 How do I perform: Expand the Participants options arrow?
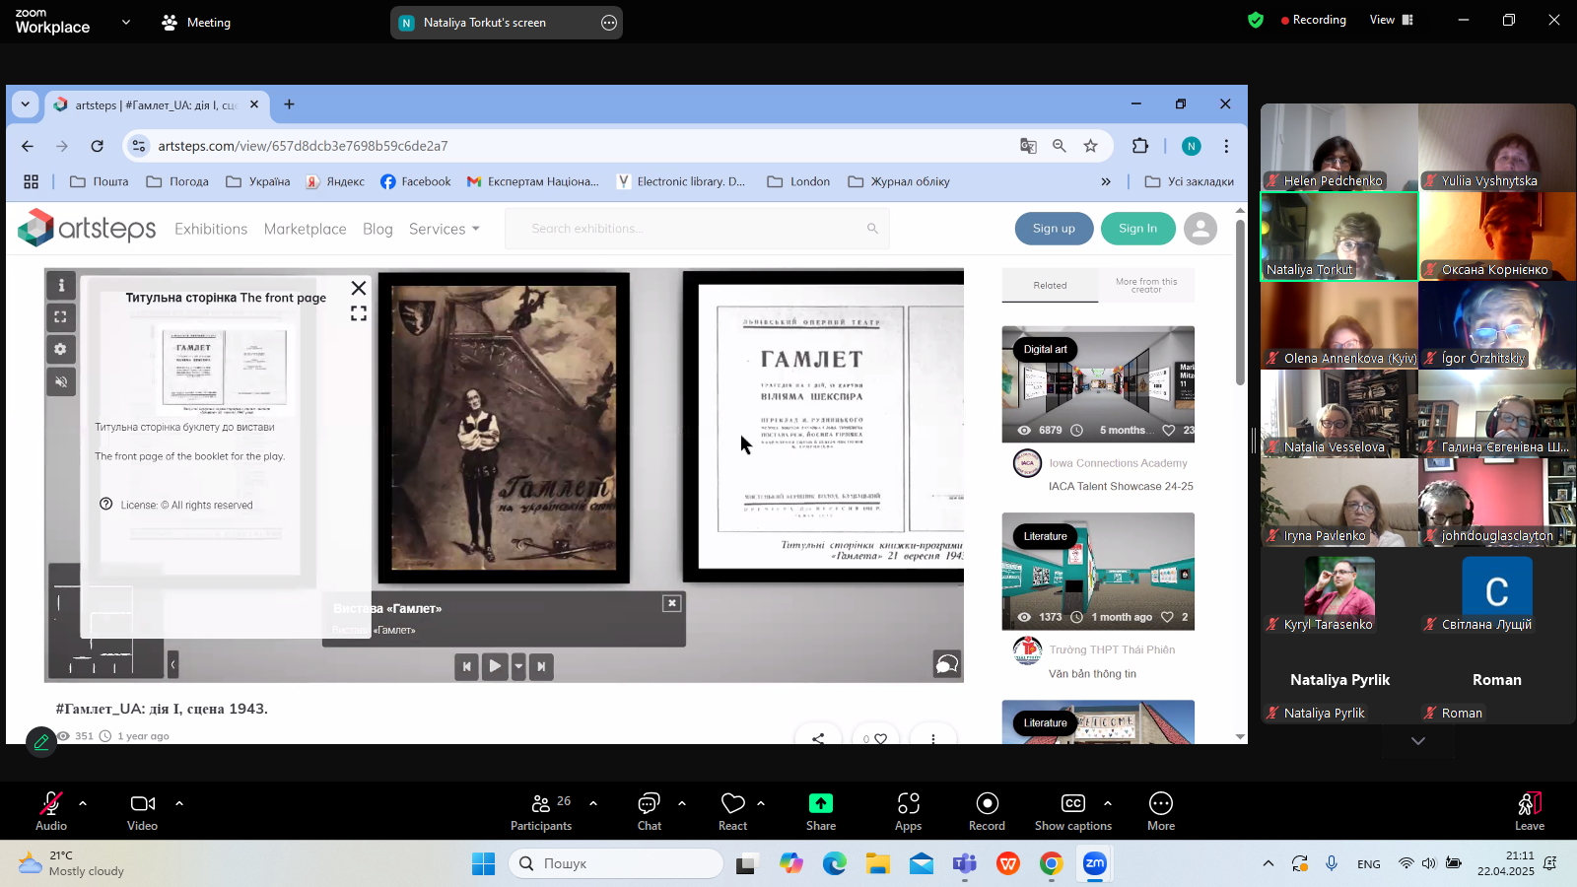pyautogui.click(x=593, y=803)
